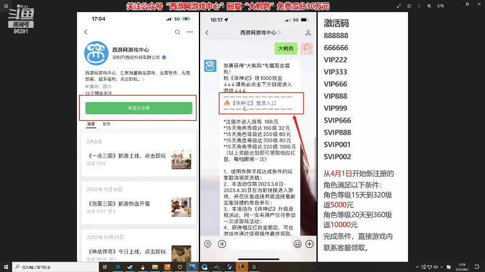Tap the menu list icon in the chat bar
Screen dimensions: 485x272
pos(208,244)
